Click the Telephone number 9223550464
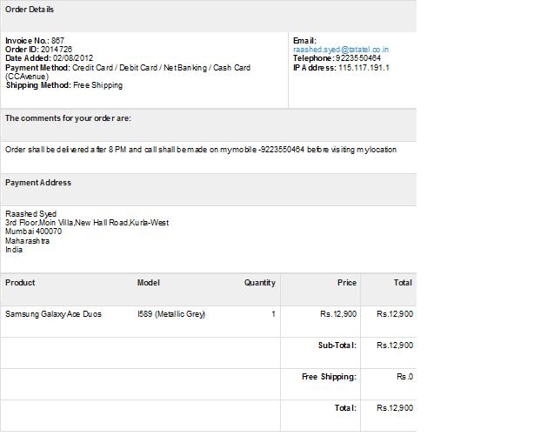This screenshot has width=534, height=443. [x=358, y=58]
